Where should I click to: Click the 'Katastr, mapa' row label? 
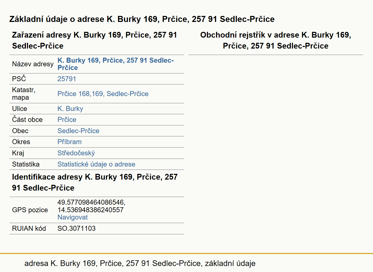[24, 94]
